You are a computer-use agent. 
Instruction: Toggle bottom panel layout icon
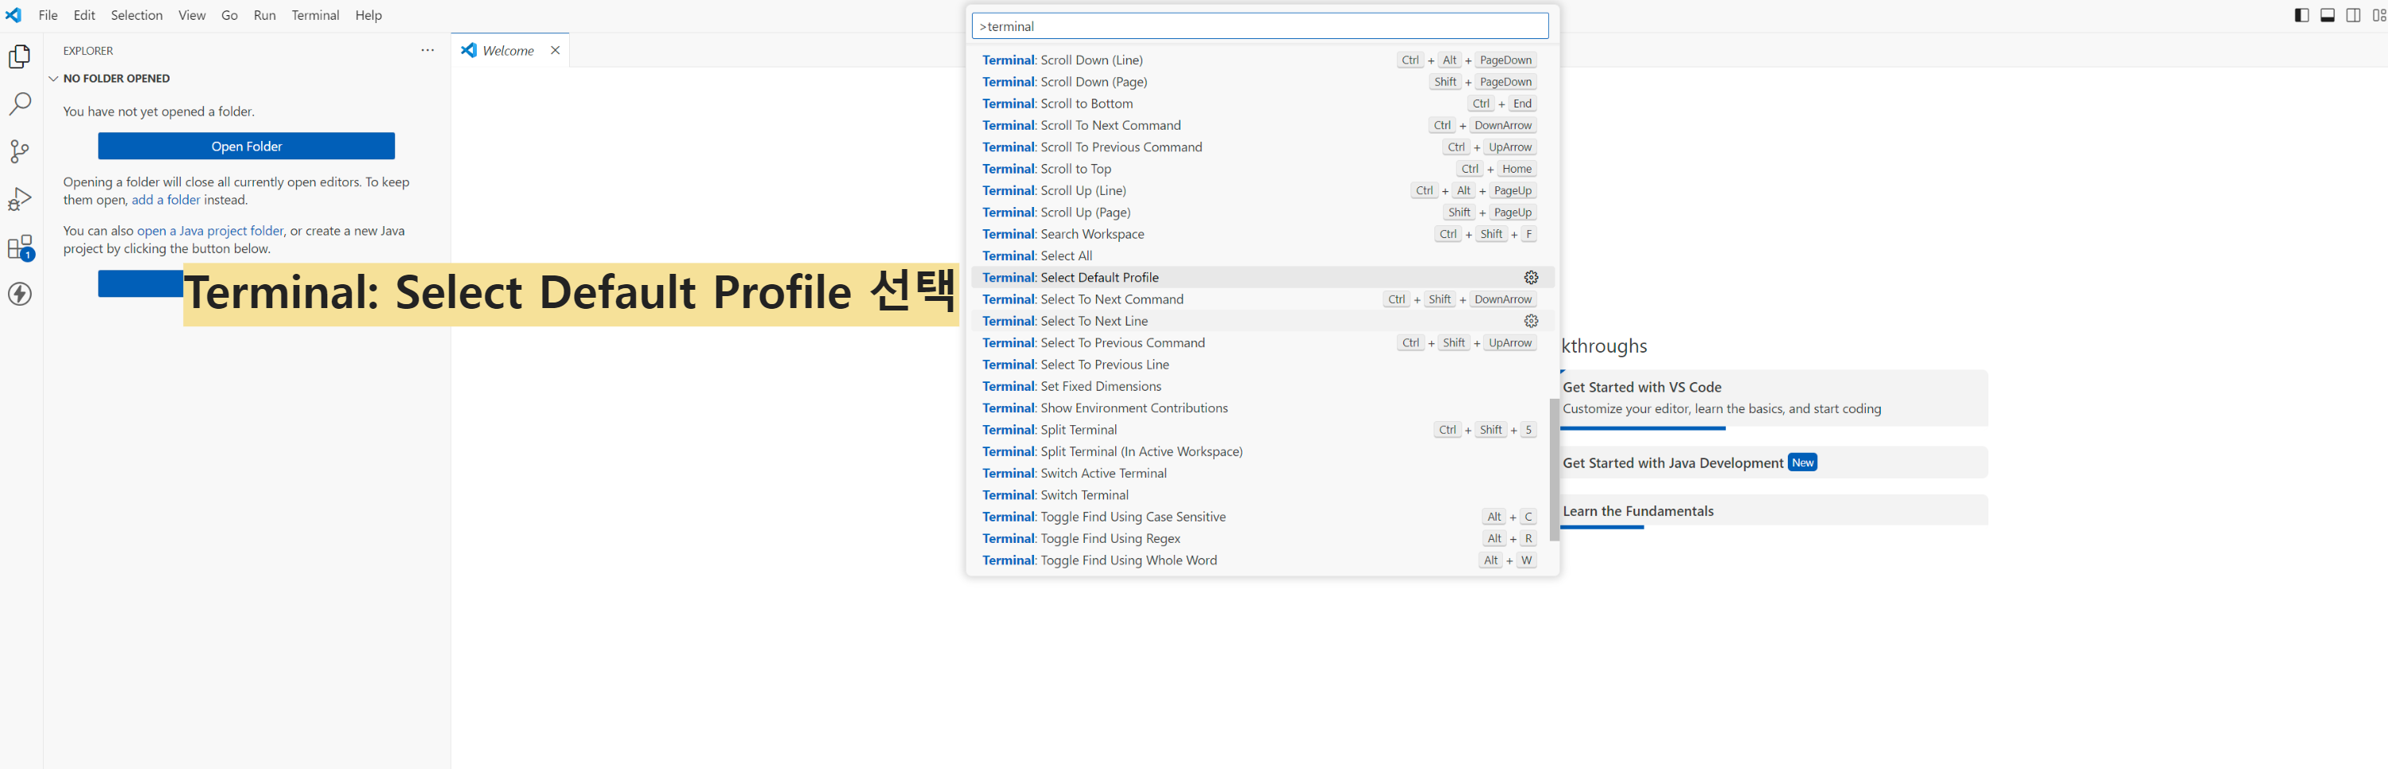click(x=2328, y=15)
